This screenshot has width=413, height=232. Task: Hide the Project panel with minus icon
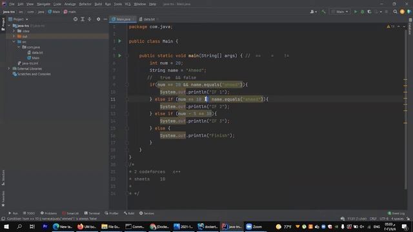105,19
